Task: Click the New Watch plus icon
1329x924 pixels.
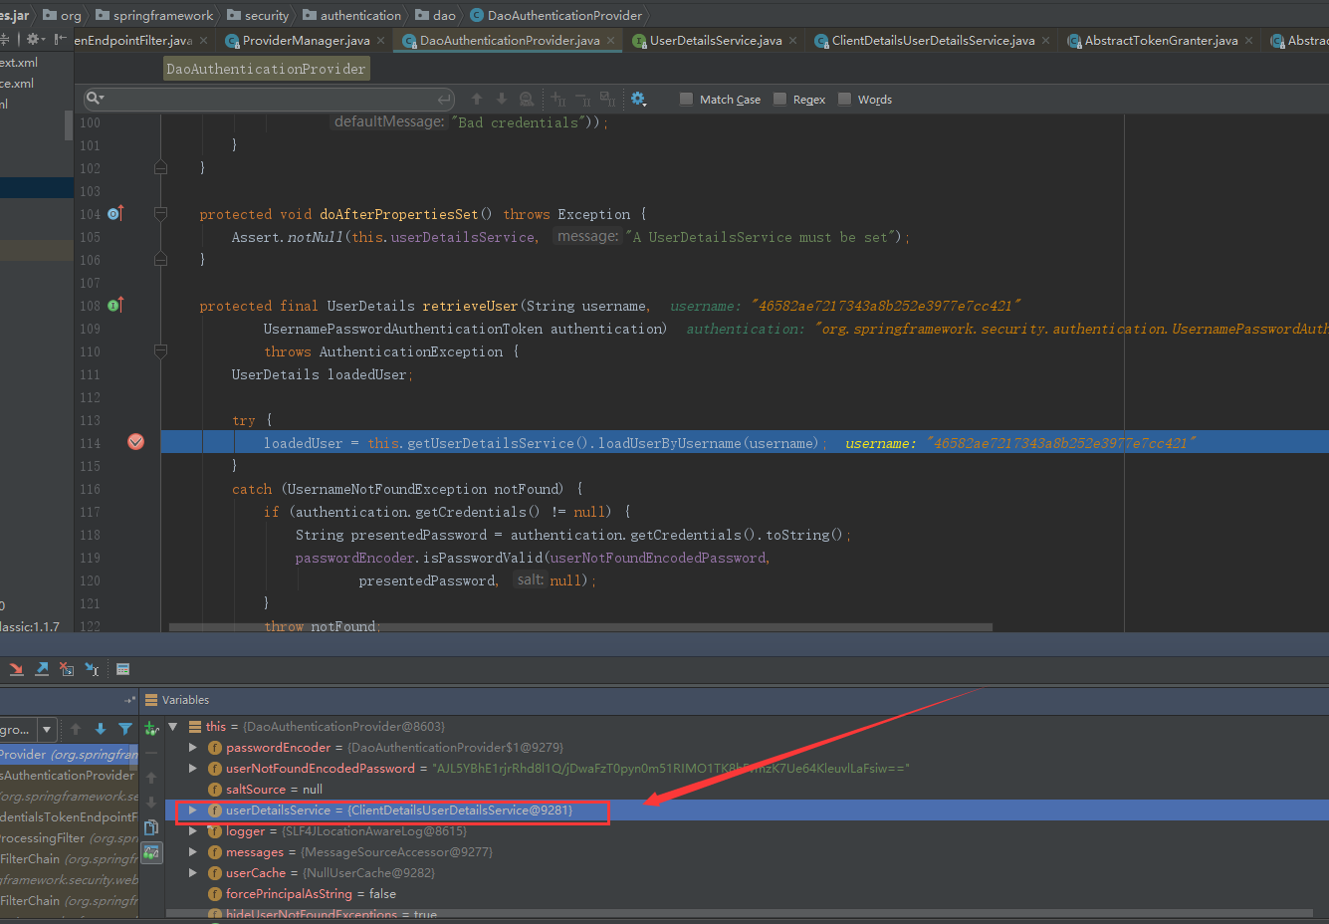Action: (151, 729)
